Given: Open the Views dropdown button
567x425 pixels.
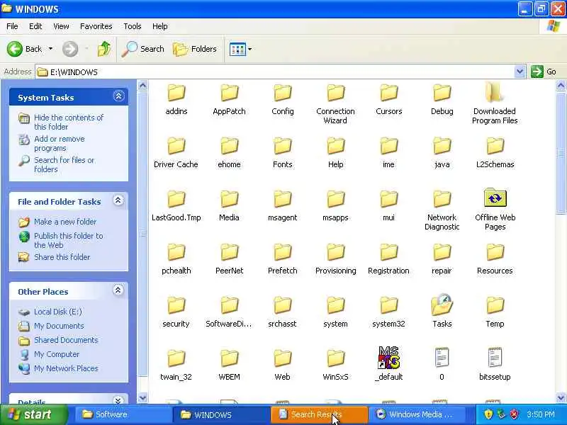Looking at the screenshot, I should coord(241,49).
